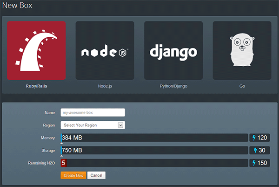279x187 pixels.
Task: Click the Region dropdown arrow
Action: (120, 125)
